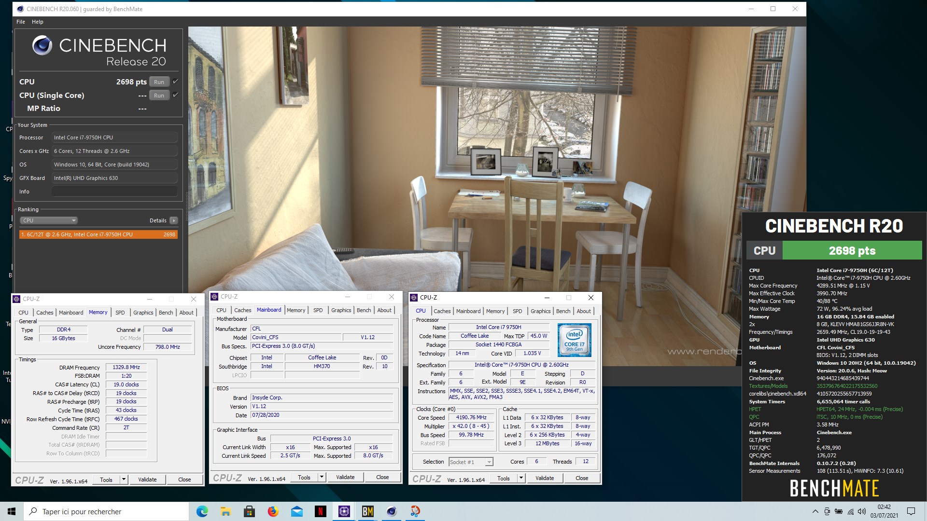Open Graphics tab in middle CPU-Z window
The image size is (927, 521).
point(341,310)
